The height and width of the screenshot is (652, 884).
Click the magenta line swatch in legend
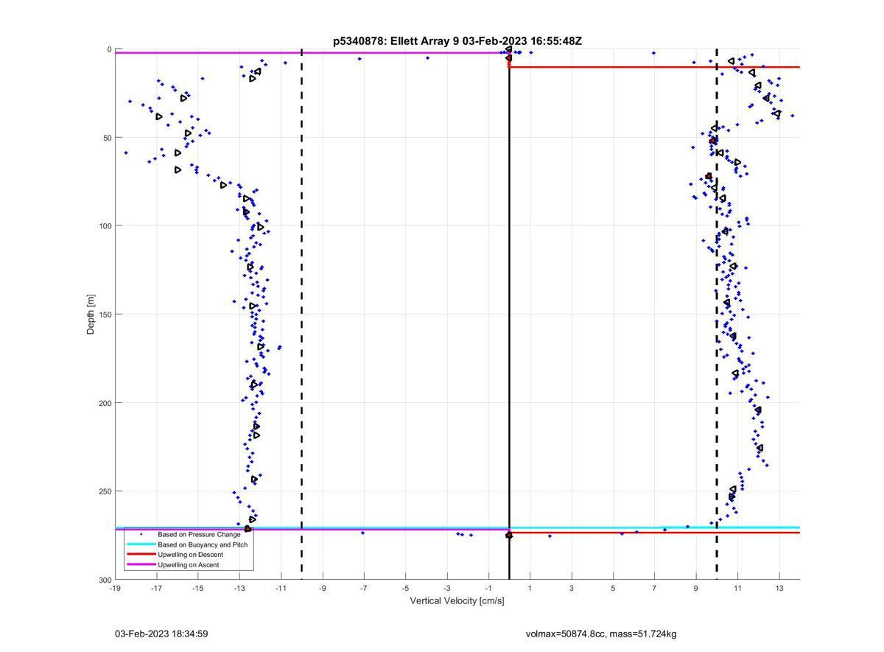tap(141, 564)
